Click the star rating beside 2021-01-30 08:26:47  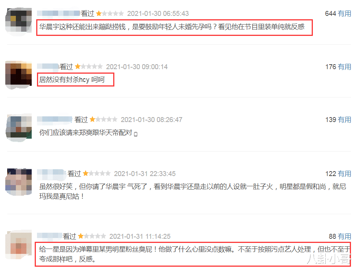(x=103, y=119)
